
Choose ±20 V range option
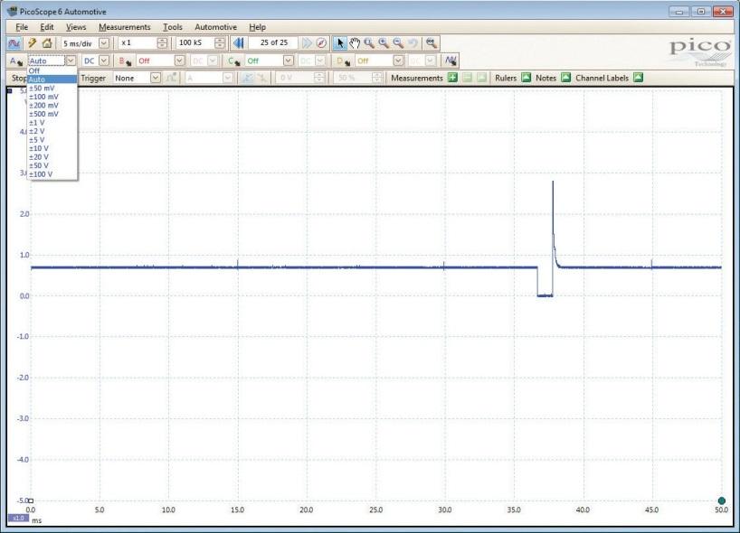tap(52, 157)
